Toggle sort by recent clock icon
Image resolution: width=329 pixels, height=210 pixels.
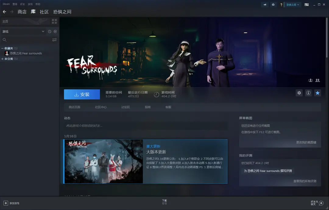pos(50,31)
